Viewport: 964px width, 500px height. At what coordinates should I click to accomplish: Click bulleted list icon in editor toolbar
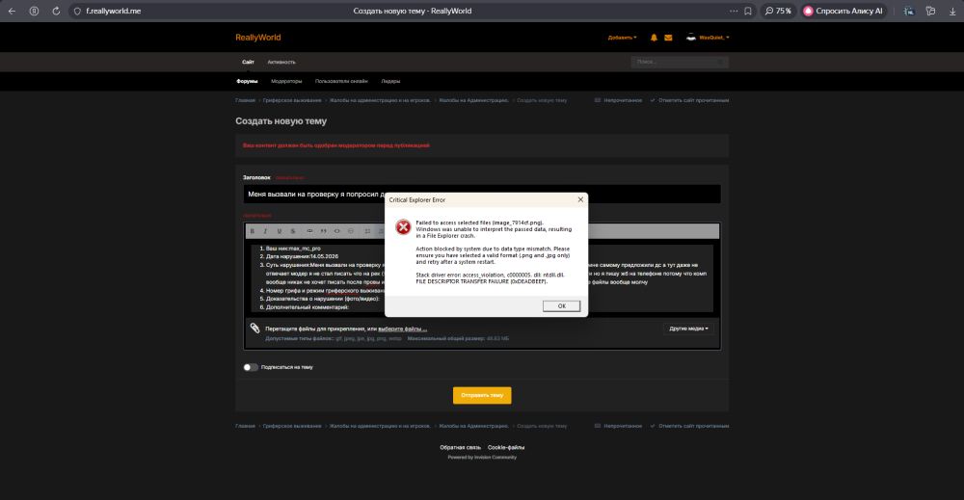(x=367, y=231)
